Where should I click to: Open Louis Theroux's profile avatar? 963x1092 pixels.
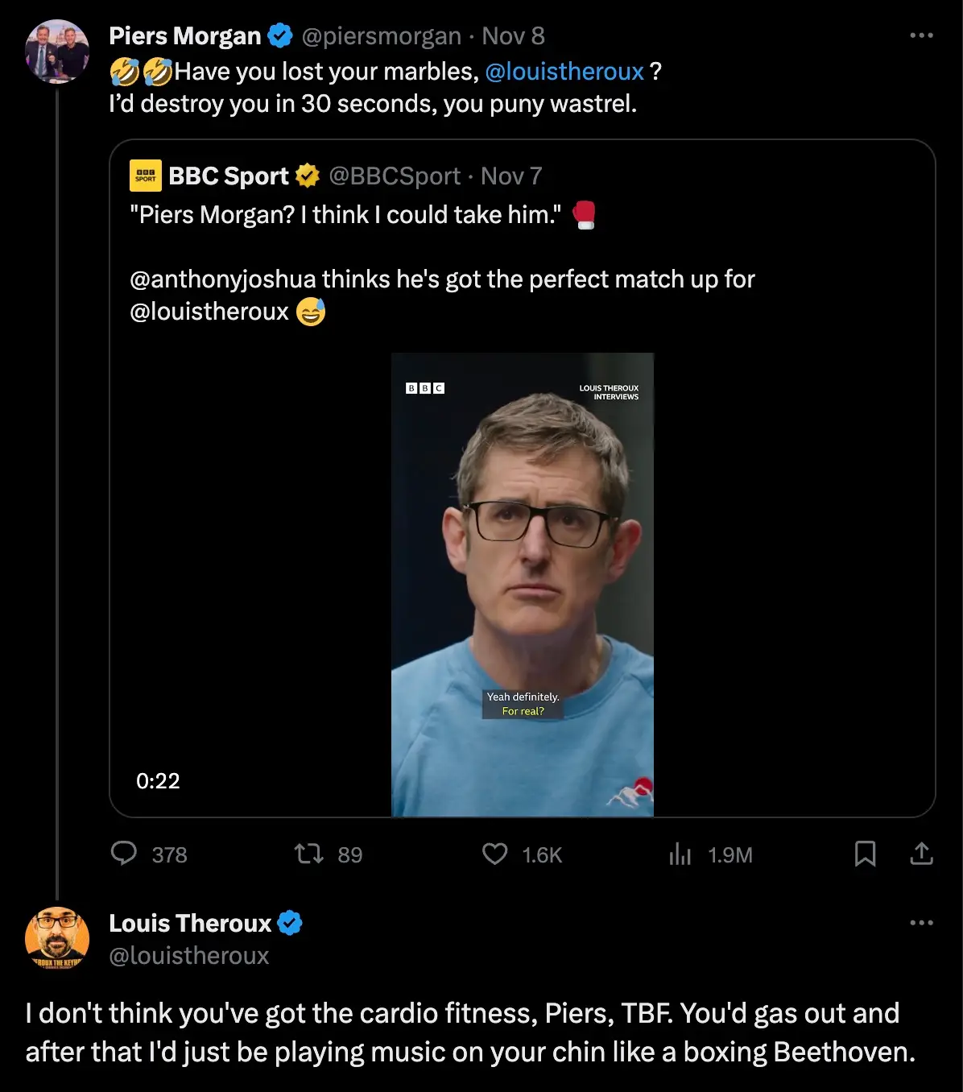(x=57, y=939)
